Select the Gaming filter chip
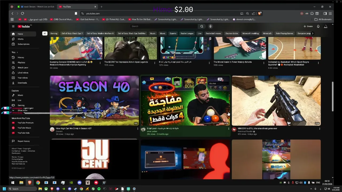This screenshot has width=342, height=192. pyautogui.click(x=54, y=33)
